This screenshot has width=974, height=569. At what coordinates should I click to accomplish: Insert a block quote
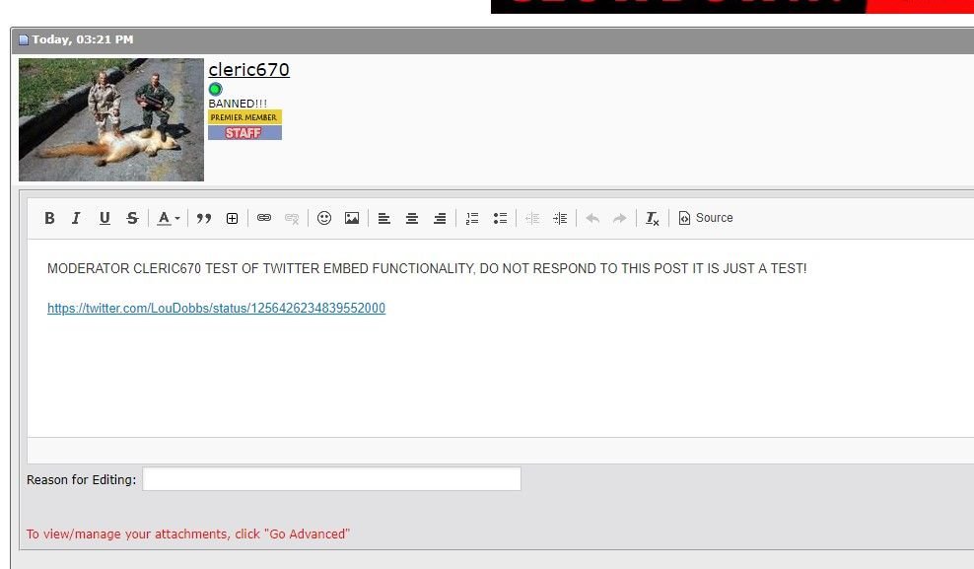point(204,219)
